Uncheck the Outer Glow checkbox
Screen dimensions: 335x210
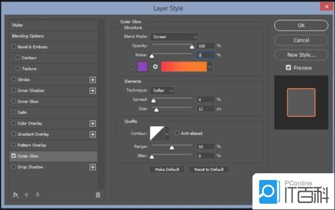14,156
